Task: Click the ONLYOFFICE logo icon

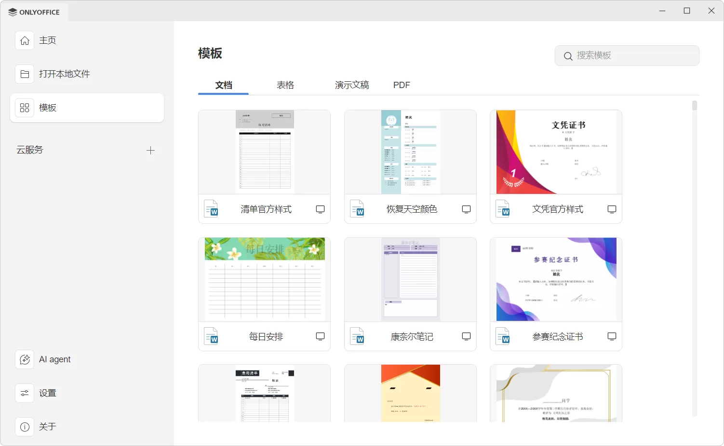Action: click(x=12, y=12)
